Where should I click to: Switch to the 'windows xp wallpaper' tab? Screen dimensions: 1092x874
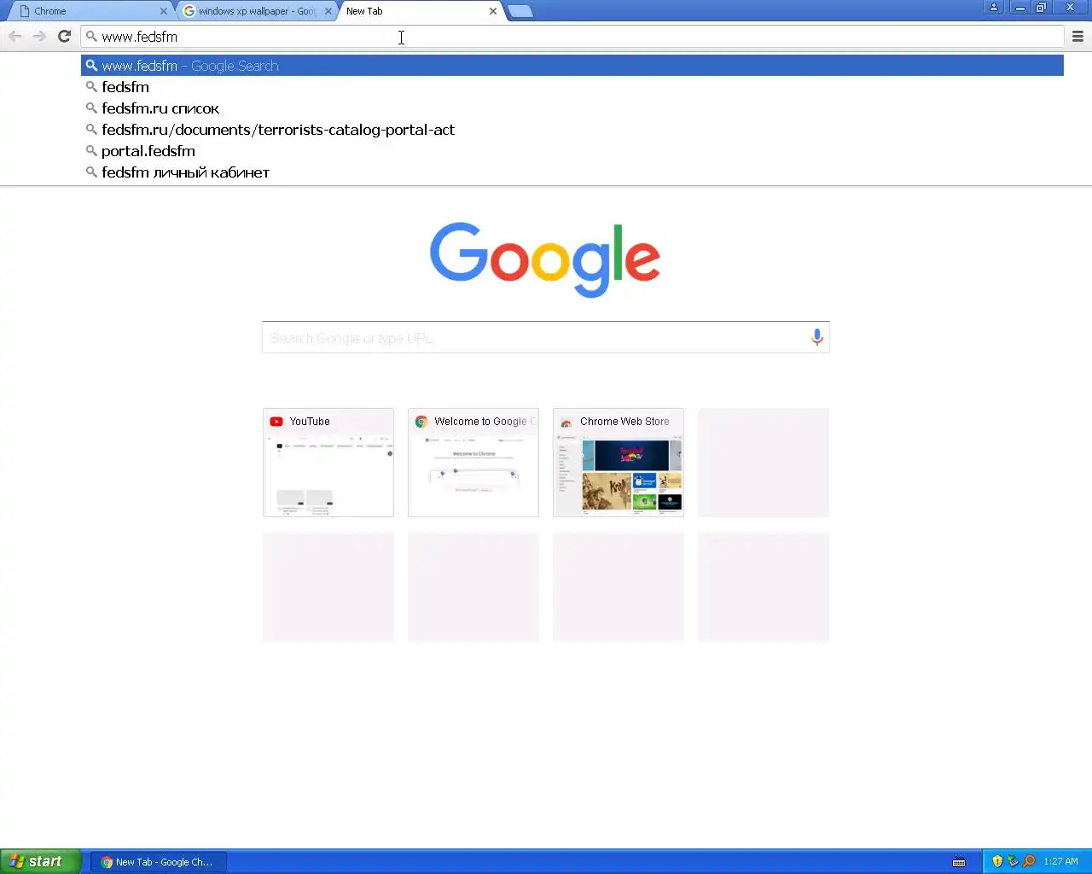pyautogui.click(x=256, y=11)
